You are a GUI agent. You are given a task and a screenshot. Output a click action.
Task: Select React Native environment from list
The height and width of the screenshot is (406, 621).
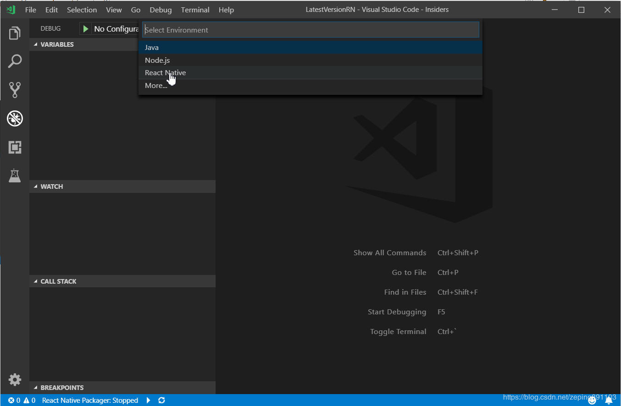click(x=310, y=73)
